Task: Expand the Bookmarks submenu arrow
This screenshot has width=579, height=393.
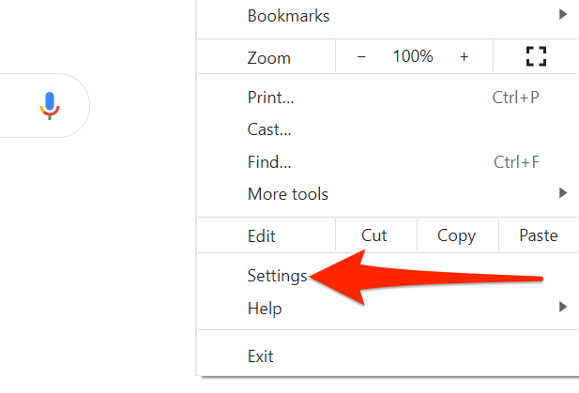Action: coord(563,15)
